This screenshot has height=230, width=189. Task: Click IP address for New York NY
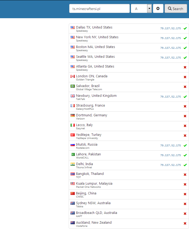click(x=170, y=38)
